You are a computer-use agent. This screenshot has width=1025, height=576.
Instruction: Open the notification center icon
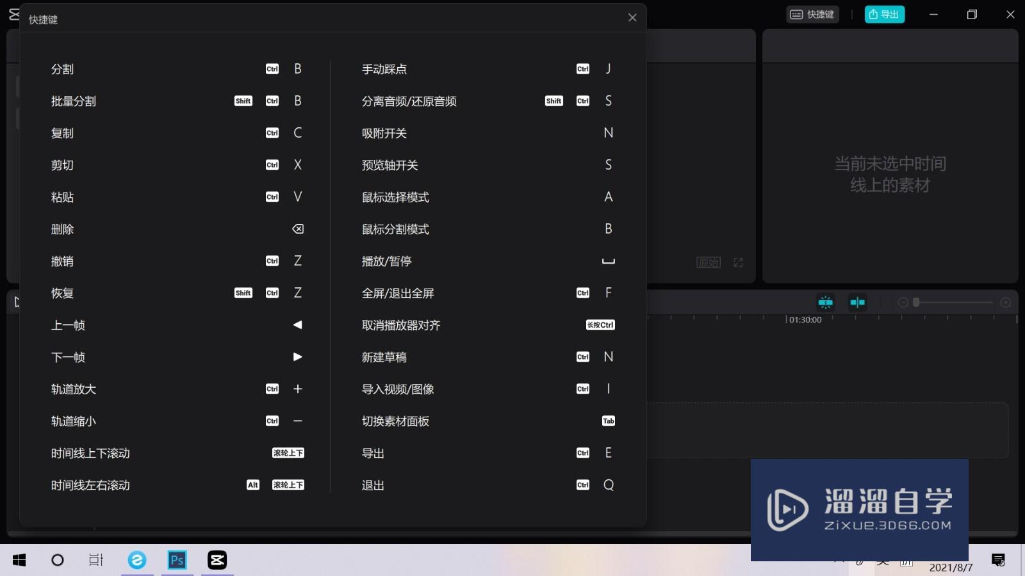point(998,560)
